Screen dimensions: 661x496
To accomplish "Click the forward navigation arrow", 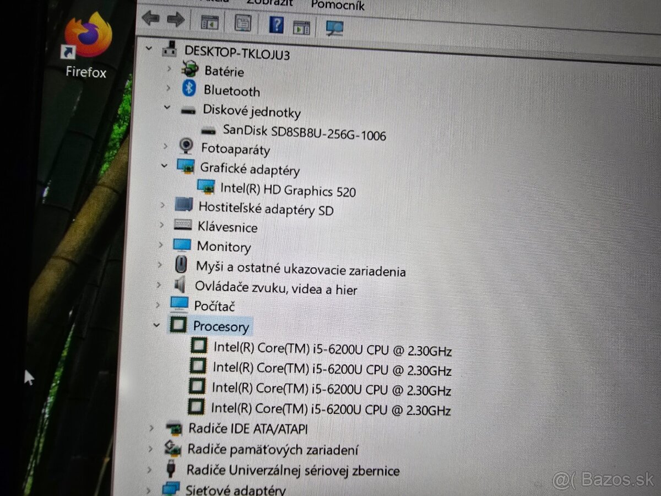I will click(176, 18).
